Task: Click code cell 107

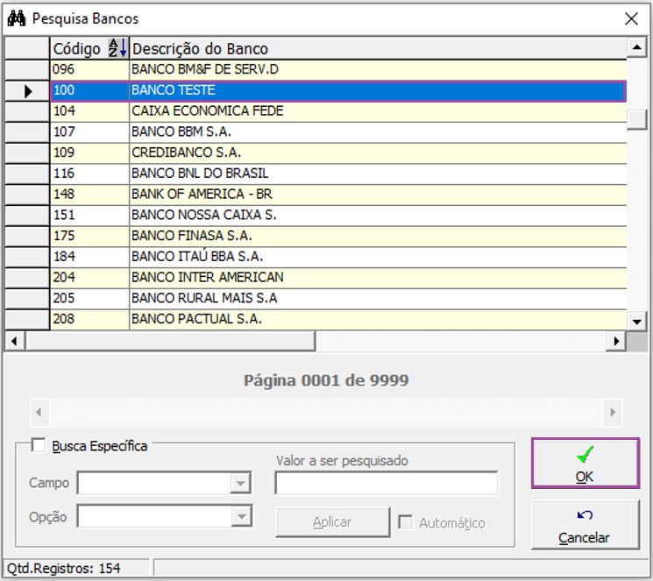Action: point(89,132)
